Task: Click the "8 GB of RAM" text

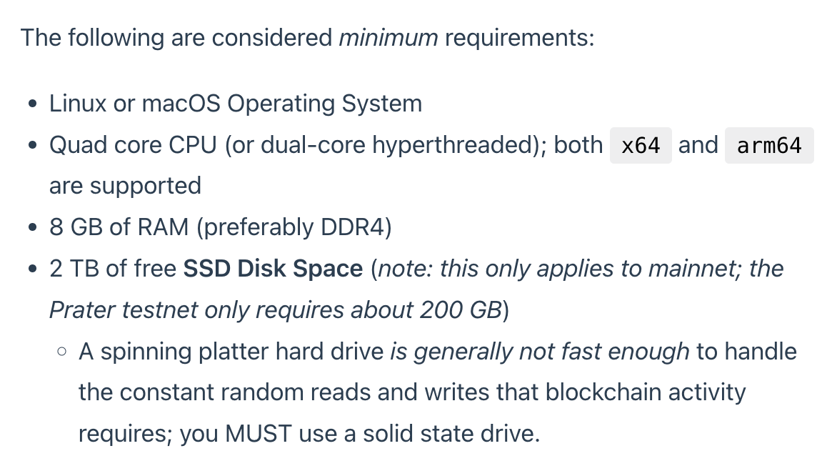Action: click(x=119, y=227)
